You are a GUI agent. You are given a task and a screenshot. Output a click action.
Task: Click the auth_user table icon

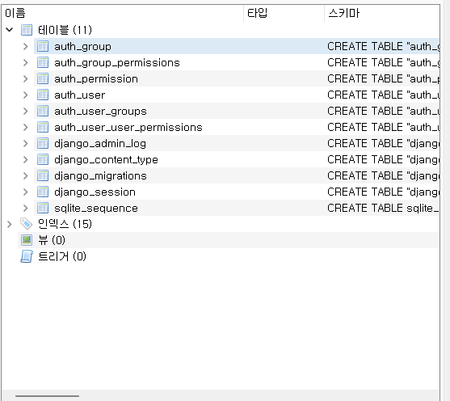pos(43,95)
